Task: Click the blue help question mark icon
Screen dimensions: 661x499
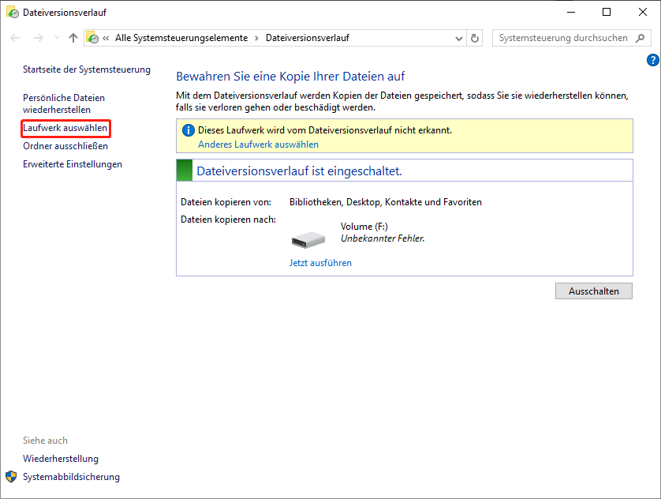Action: coord(652,60)
